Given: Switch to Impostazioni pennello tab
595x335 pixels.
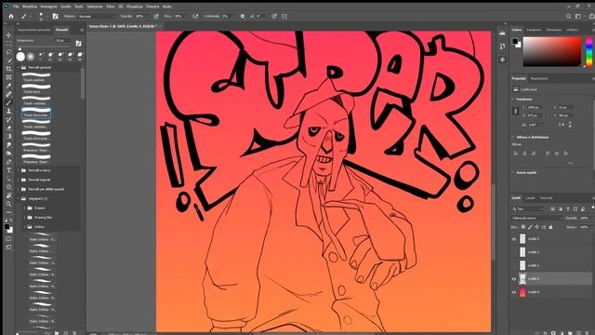Looking at the screenshot, I should [x=33, y=30].
